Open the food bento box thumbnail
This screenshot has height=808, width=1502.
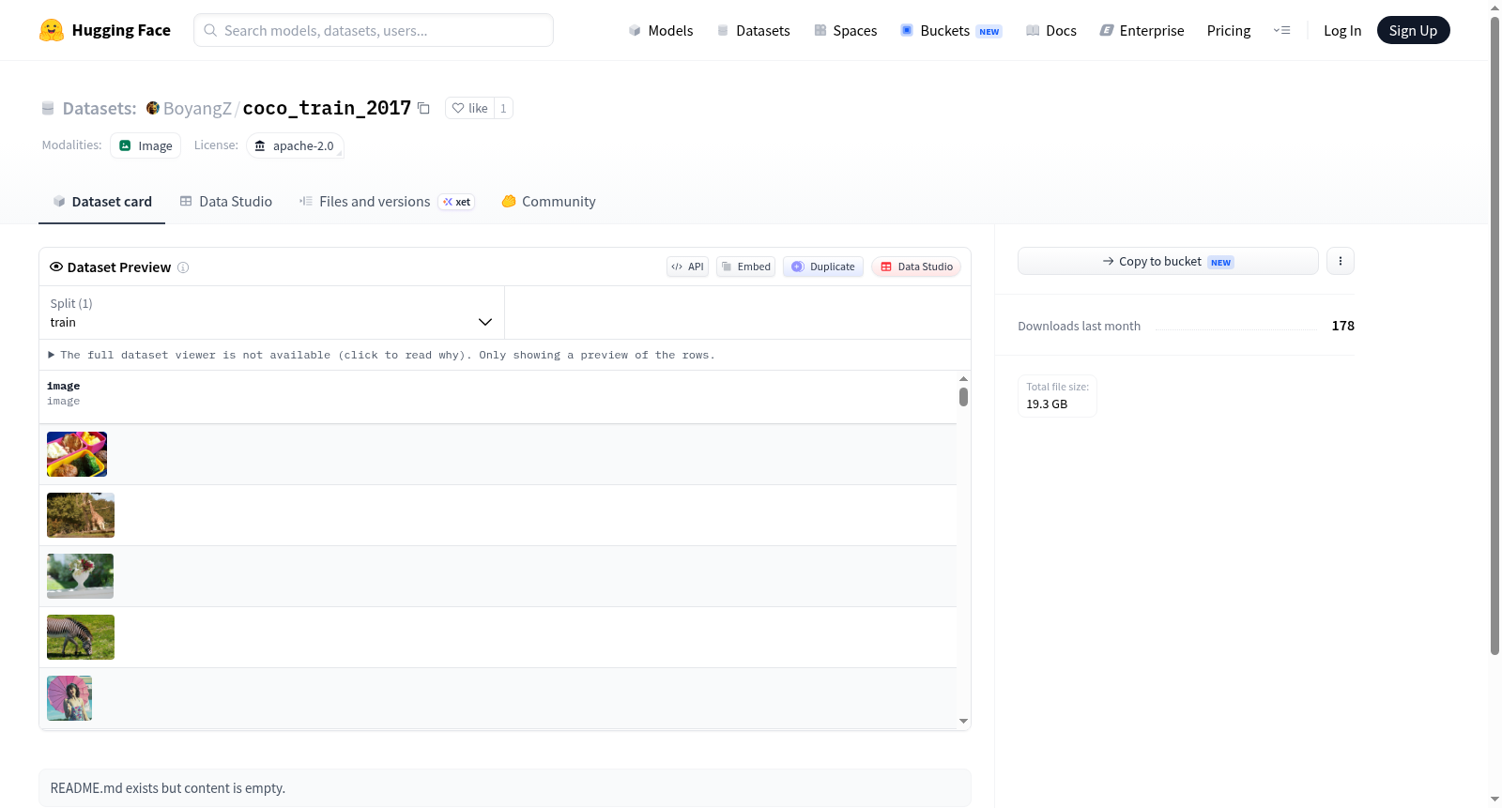[x=77, y=454]
